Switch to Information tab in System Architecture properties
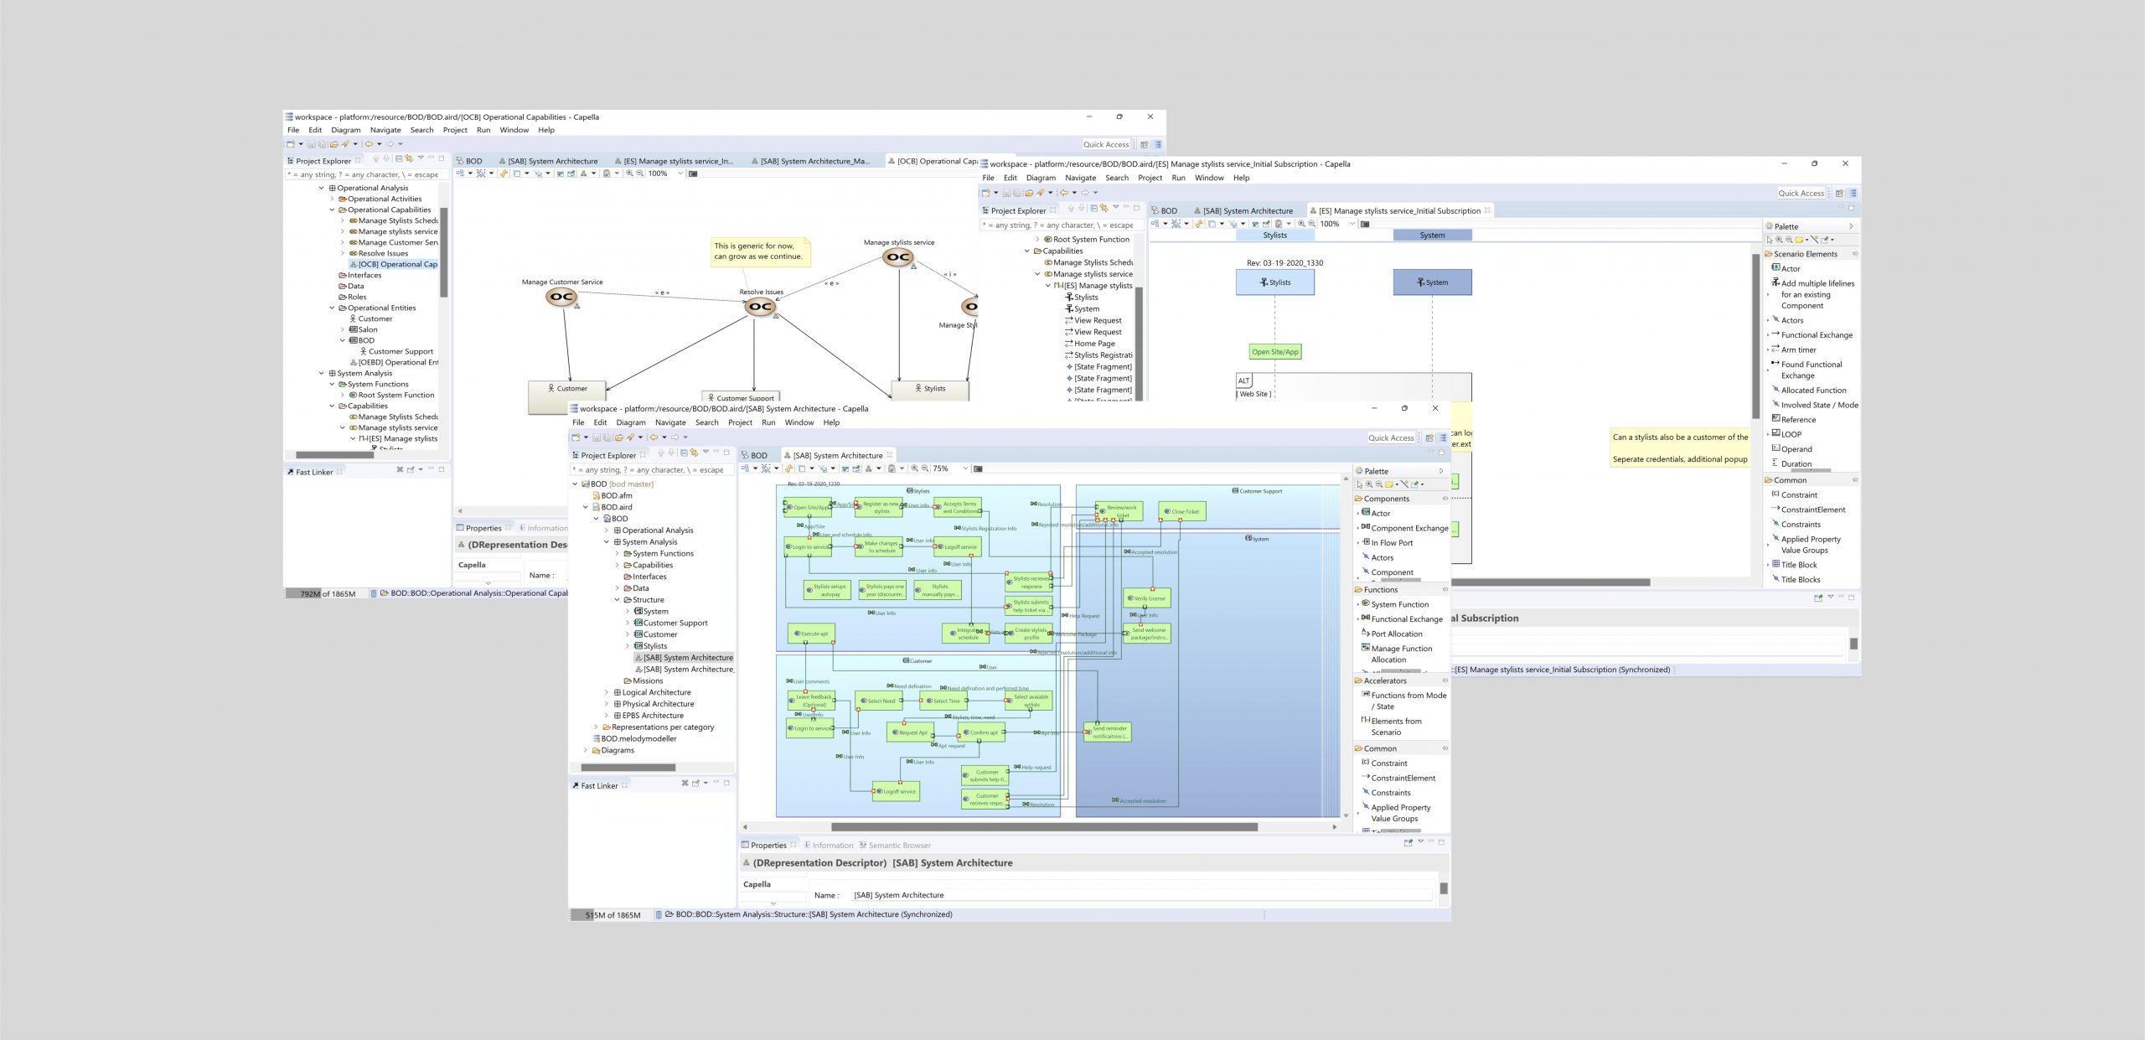Viewport: 2145px width, 1040px height. click(x=828, y=845)
